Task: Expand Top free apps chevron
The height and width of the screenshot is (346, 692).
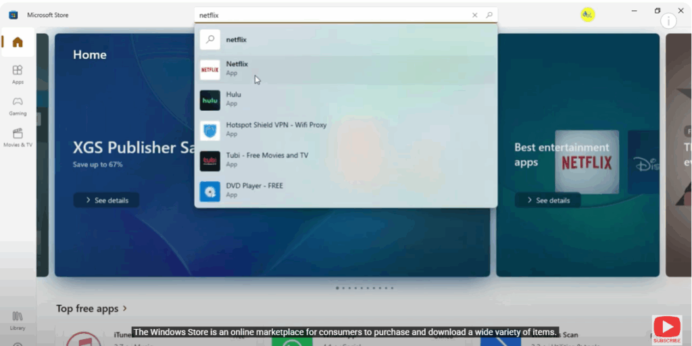Action: [x=125, y=309]
